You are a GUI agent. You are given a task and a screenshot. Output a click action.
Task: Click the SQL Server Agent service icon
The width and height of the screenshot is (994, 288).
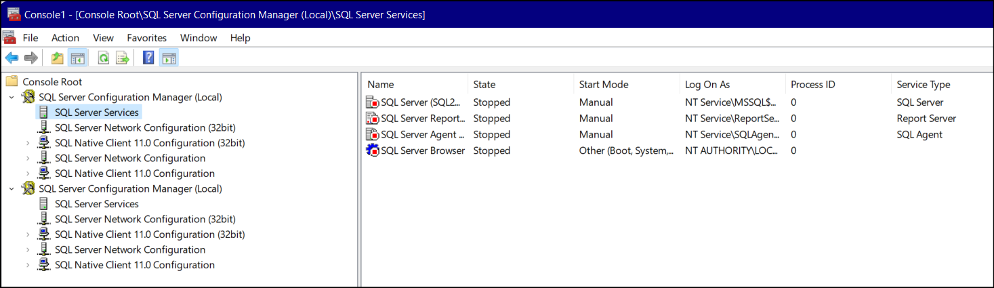tap(372, 134)
